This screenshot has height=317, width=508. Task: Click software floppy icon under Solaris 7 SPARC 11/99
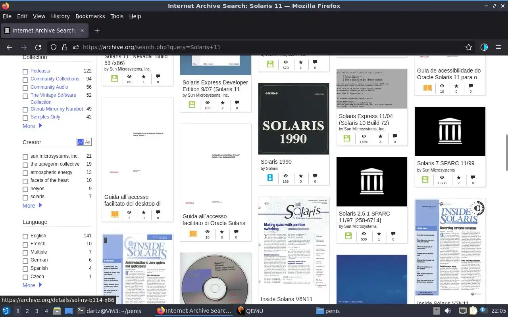(425, 180)
